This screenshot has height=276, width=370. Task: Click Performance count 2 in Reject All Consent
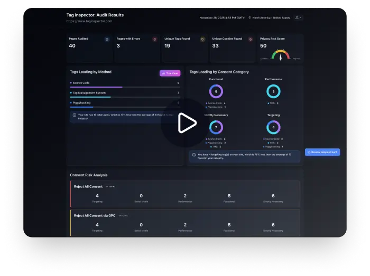[x=185, y=196]
